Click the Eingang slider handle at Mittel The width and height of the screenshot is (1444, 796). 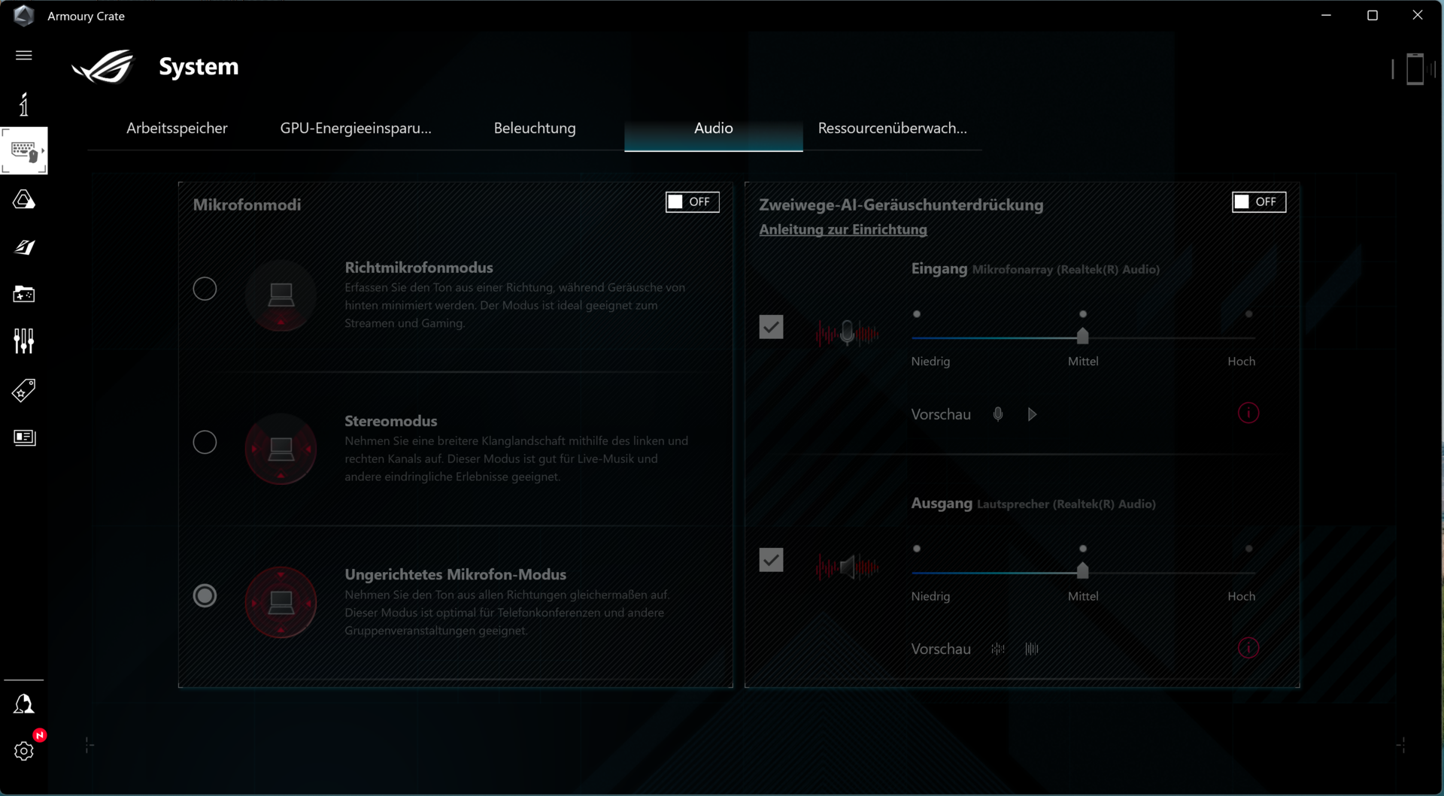(x=1082, y=335)
